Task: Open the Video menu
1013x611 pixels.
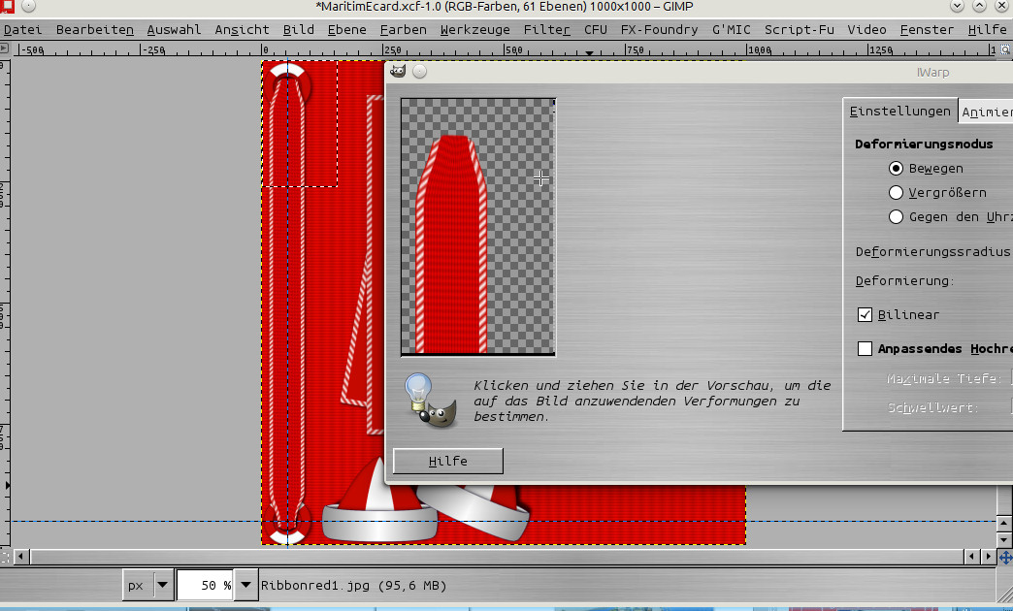Action: [x=867, y=30]
